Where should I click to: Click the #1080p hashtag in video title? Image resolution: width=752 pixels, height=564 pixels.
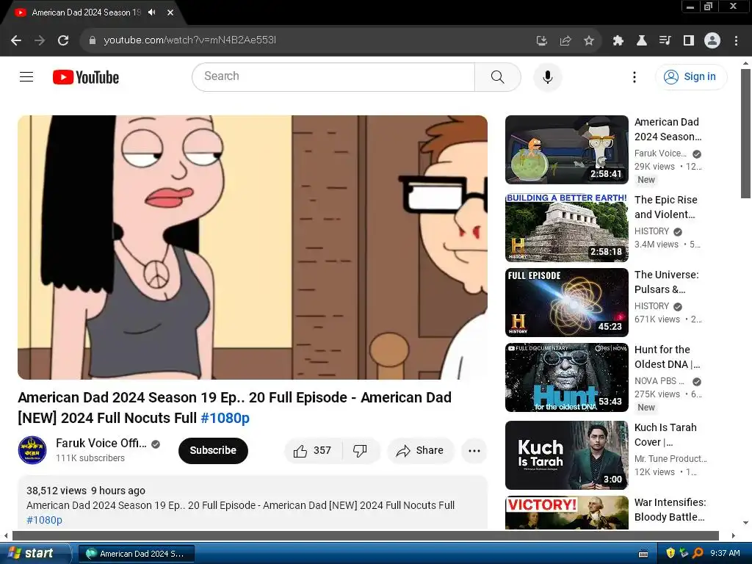pyautogui.click(x=225, y=418)
